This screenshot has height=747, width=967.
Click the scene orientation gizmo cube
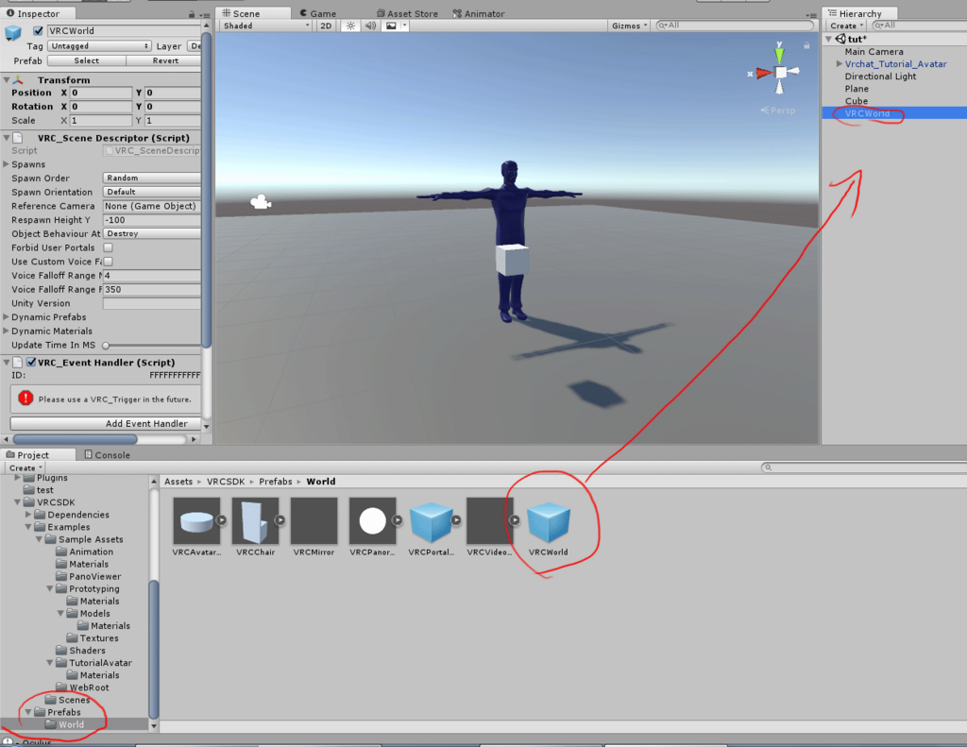[781, 72]
